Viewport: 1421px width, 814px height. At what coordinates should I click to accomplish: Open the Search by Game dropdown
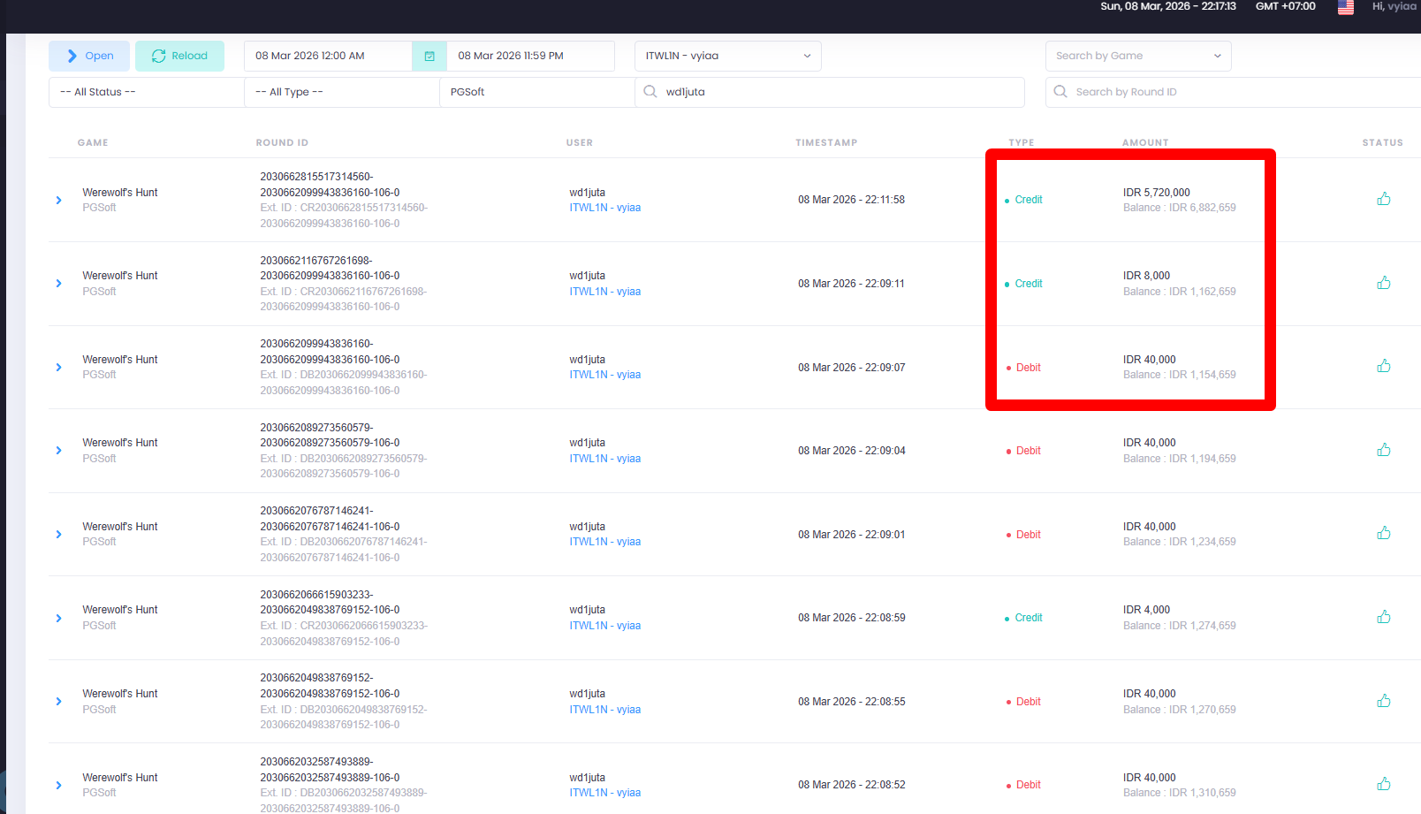[1138, 56]
